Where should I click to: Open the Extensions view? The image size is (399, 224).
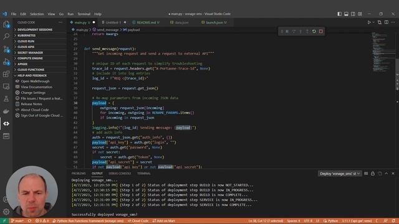point(6,74)
